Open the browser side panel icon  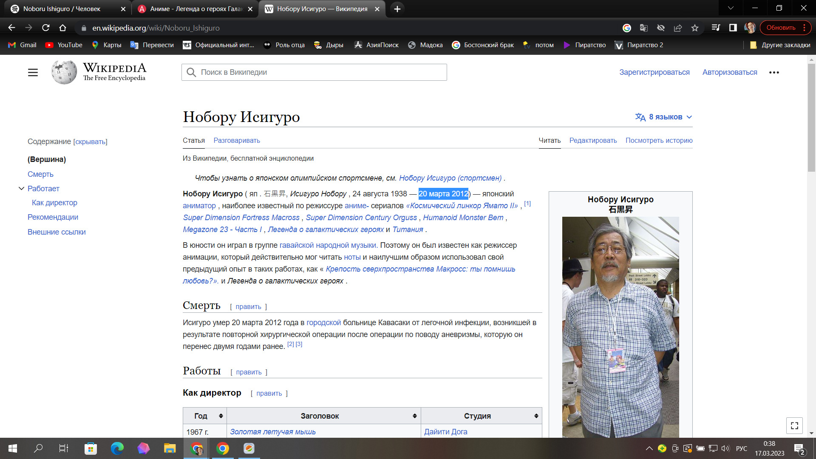pos(733,28)
